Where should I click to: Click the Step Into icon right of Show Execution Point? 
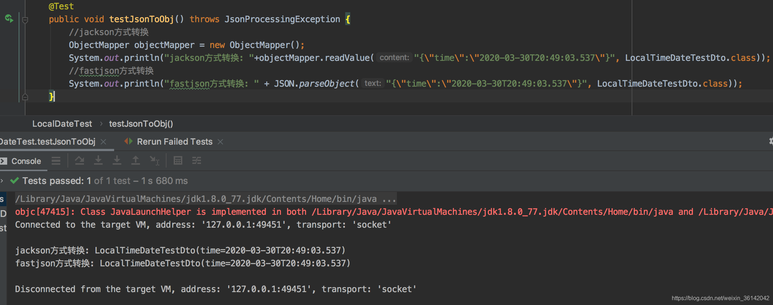point(98,161)
